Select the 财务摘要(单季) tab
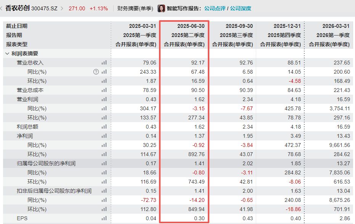Screen dimensions: 355x224 (135, 8)
